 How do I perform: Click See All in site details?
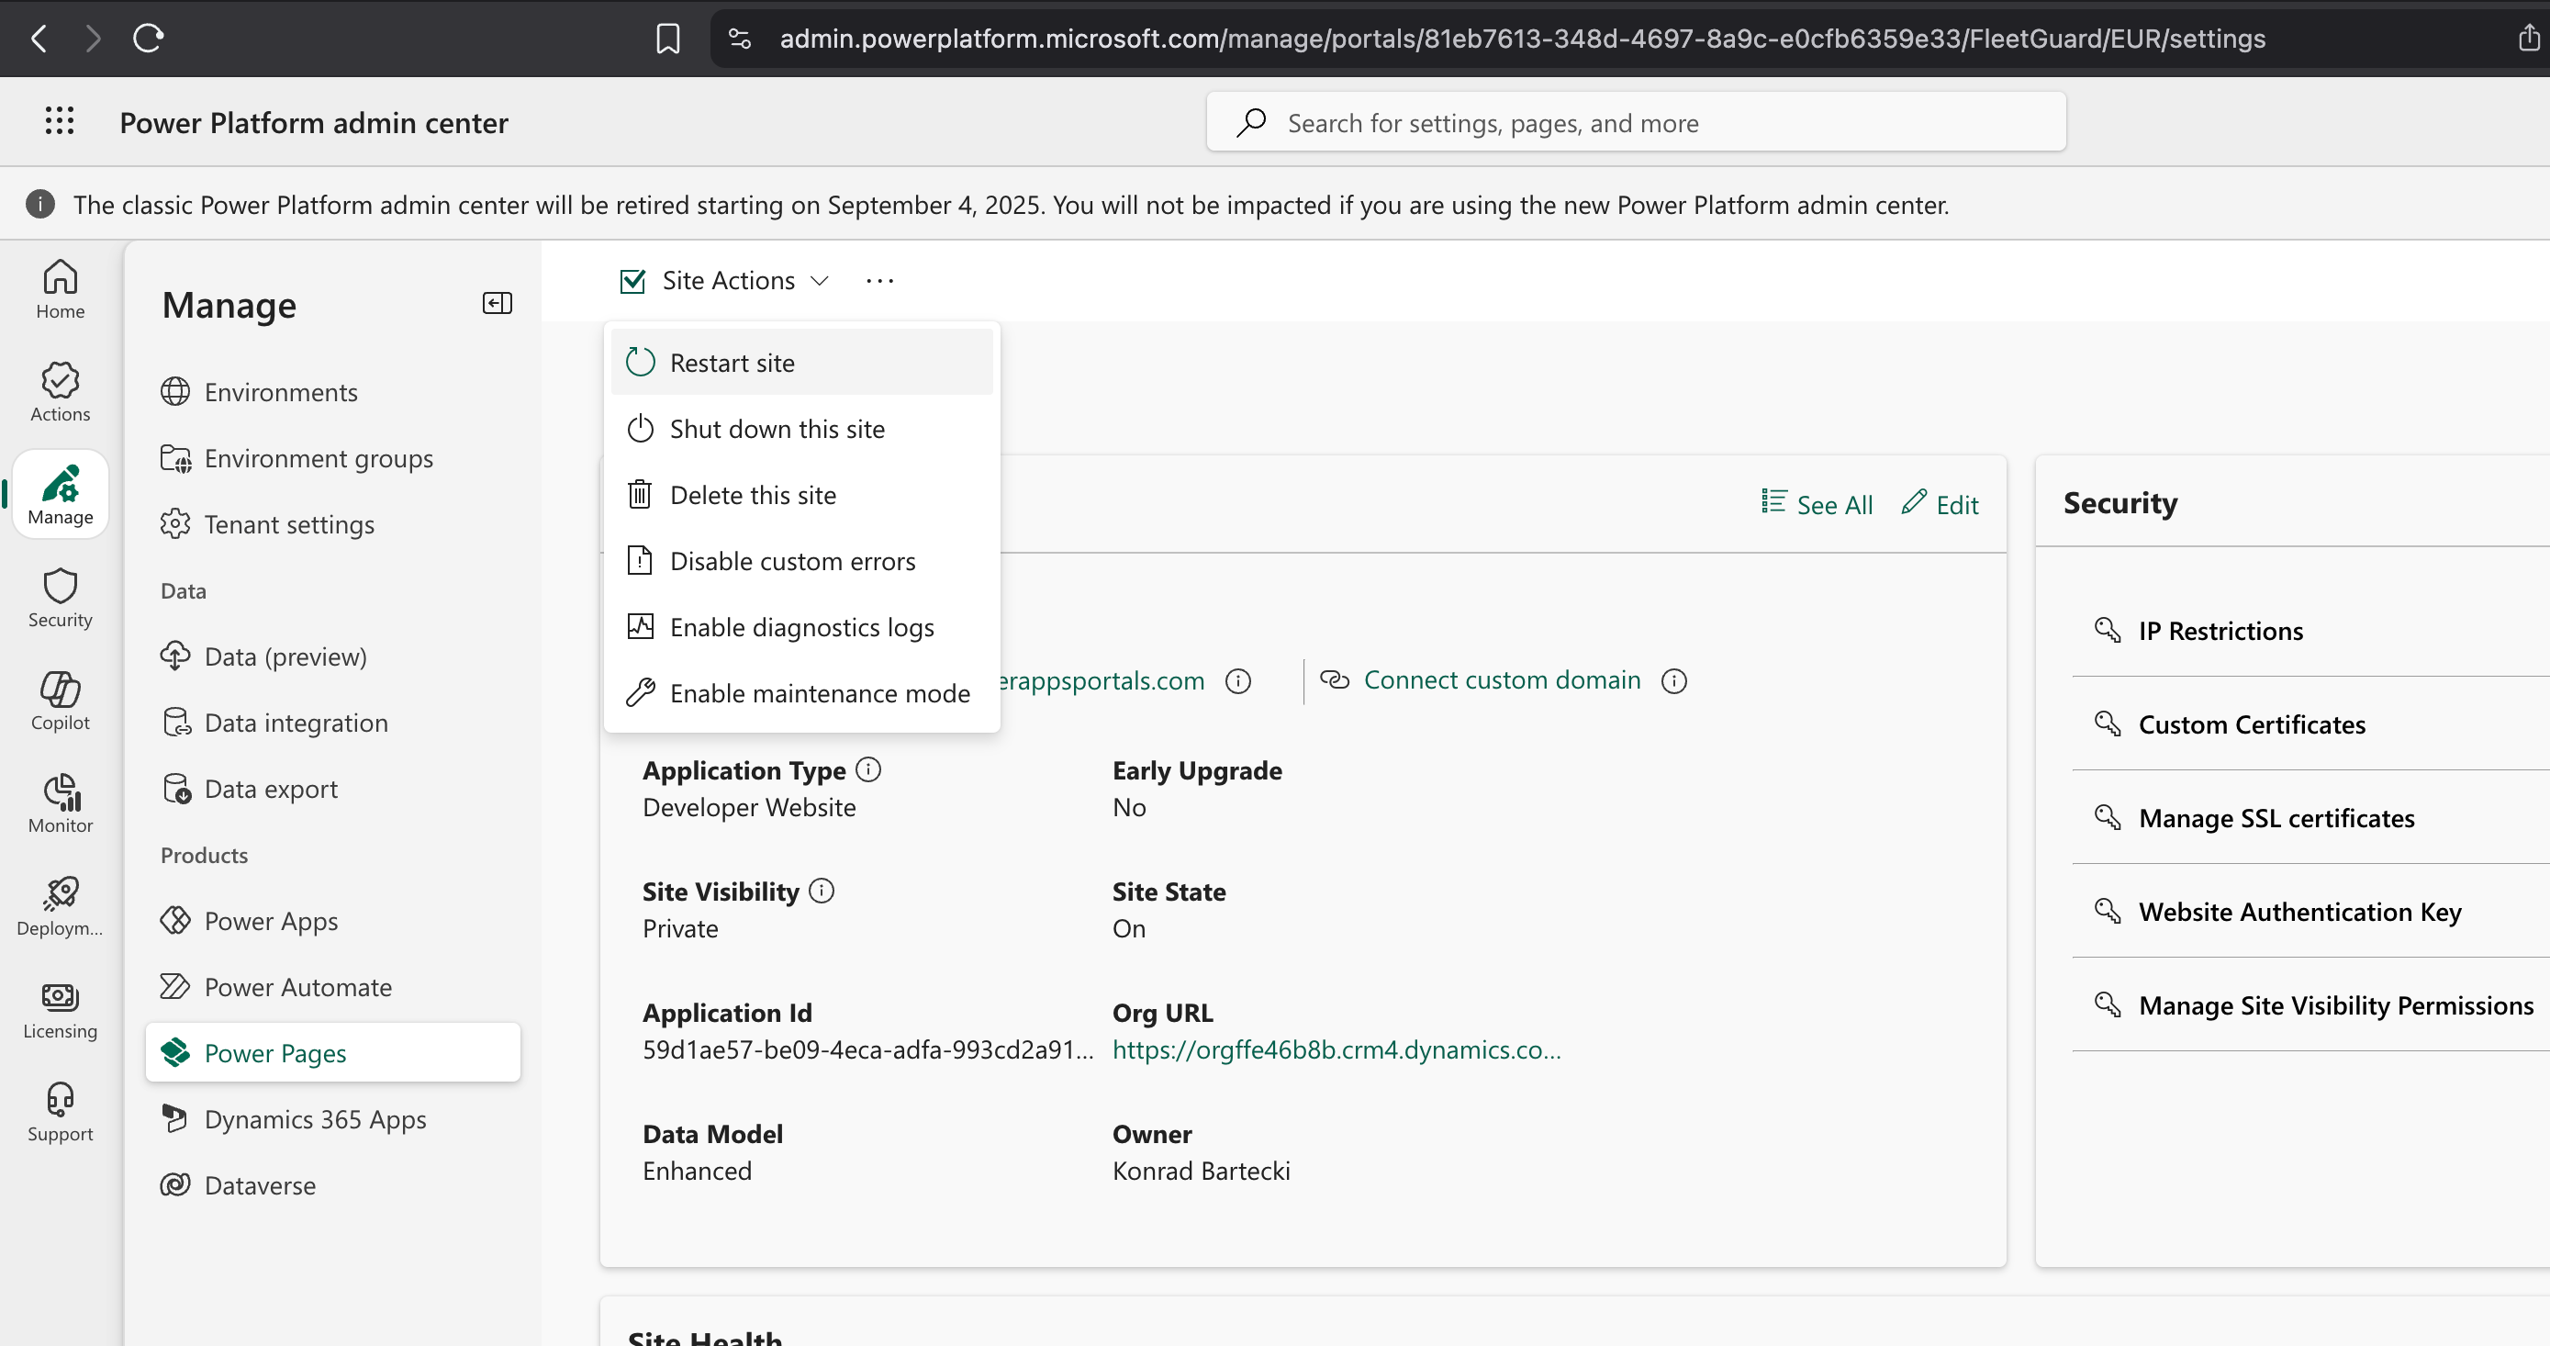1817,504
